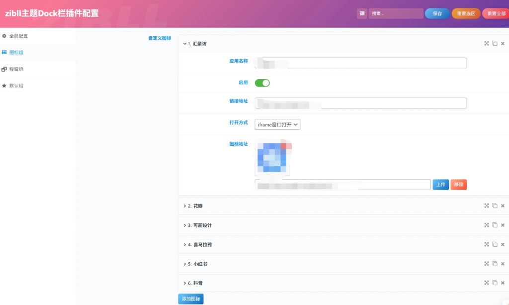
Task: Click the 上传 button
Action: 440,185
